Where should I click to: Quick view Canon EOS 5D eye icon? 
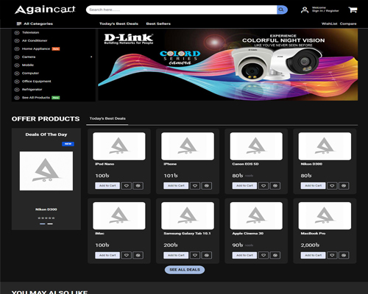click(275, 186)
